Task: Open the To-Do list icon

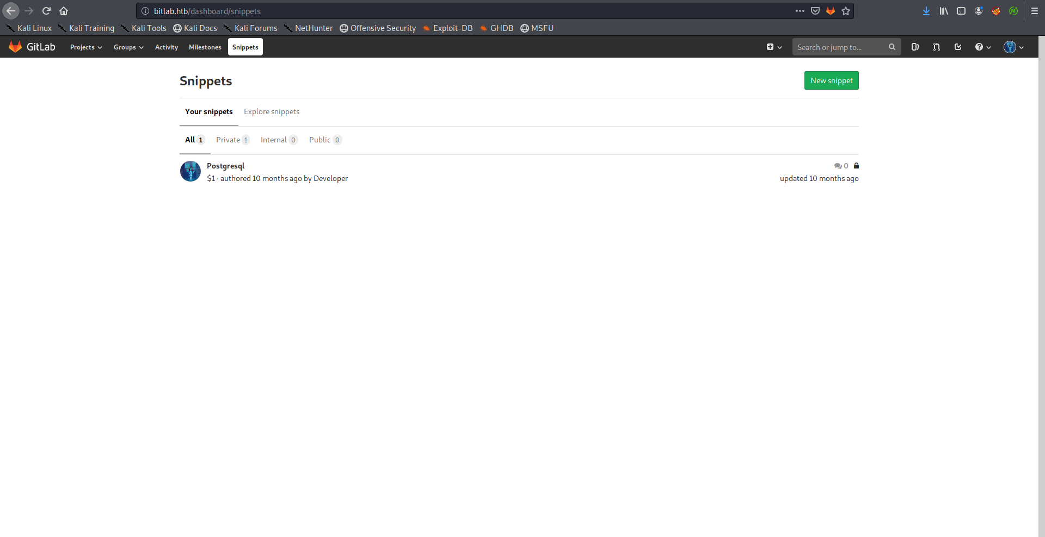Action: [x=958, y=47]
